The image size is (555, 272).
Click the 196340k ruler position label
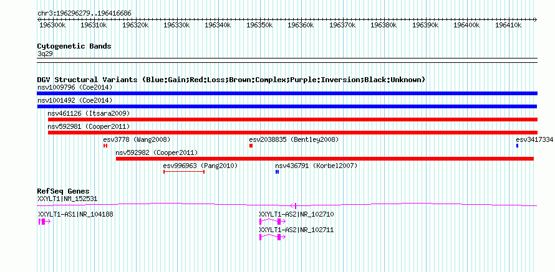218,26
